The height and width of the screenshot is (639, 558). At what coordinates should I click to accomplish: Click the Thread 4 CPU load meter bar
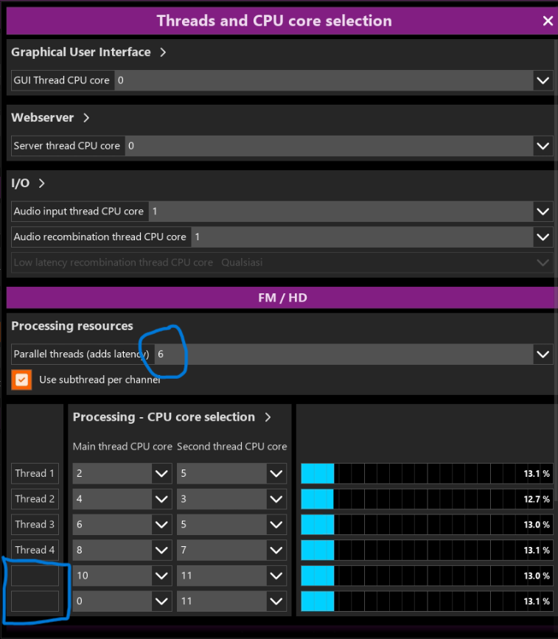(427, 550)
